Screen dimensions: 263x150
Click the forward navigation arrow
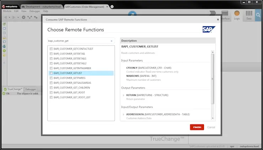pyautogui.click(x=14, y=17)
